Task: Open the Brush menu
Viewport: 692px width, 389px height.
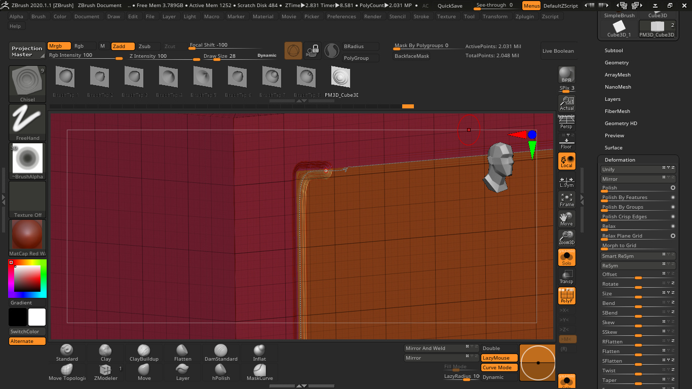Action: pos(39,17)
